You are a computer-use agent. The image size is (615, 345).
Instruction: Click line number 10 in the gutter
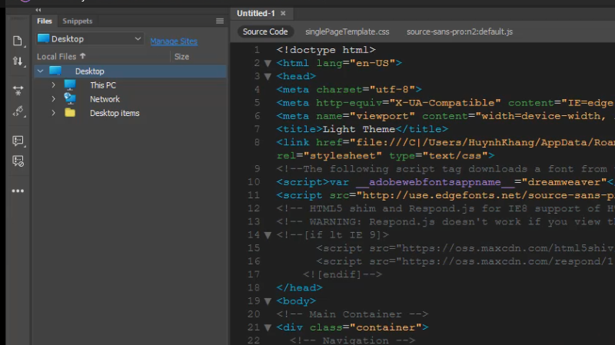[x=254, y=182]
